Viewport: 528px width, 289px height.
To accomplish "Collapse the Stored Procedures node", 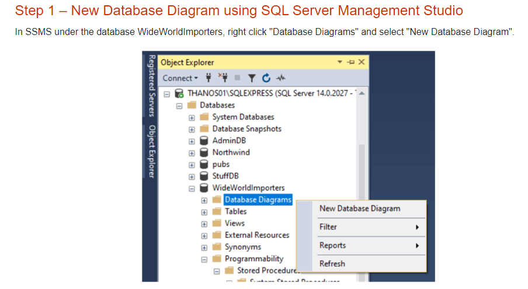I will click(x=217, y=271).
